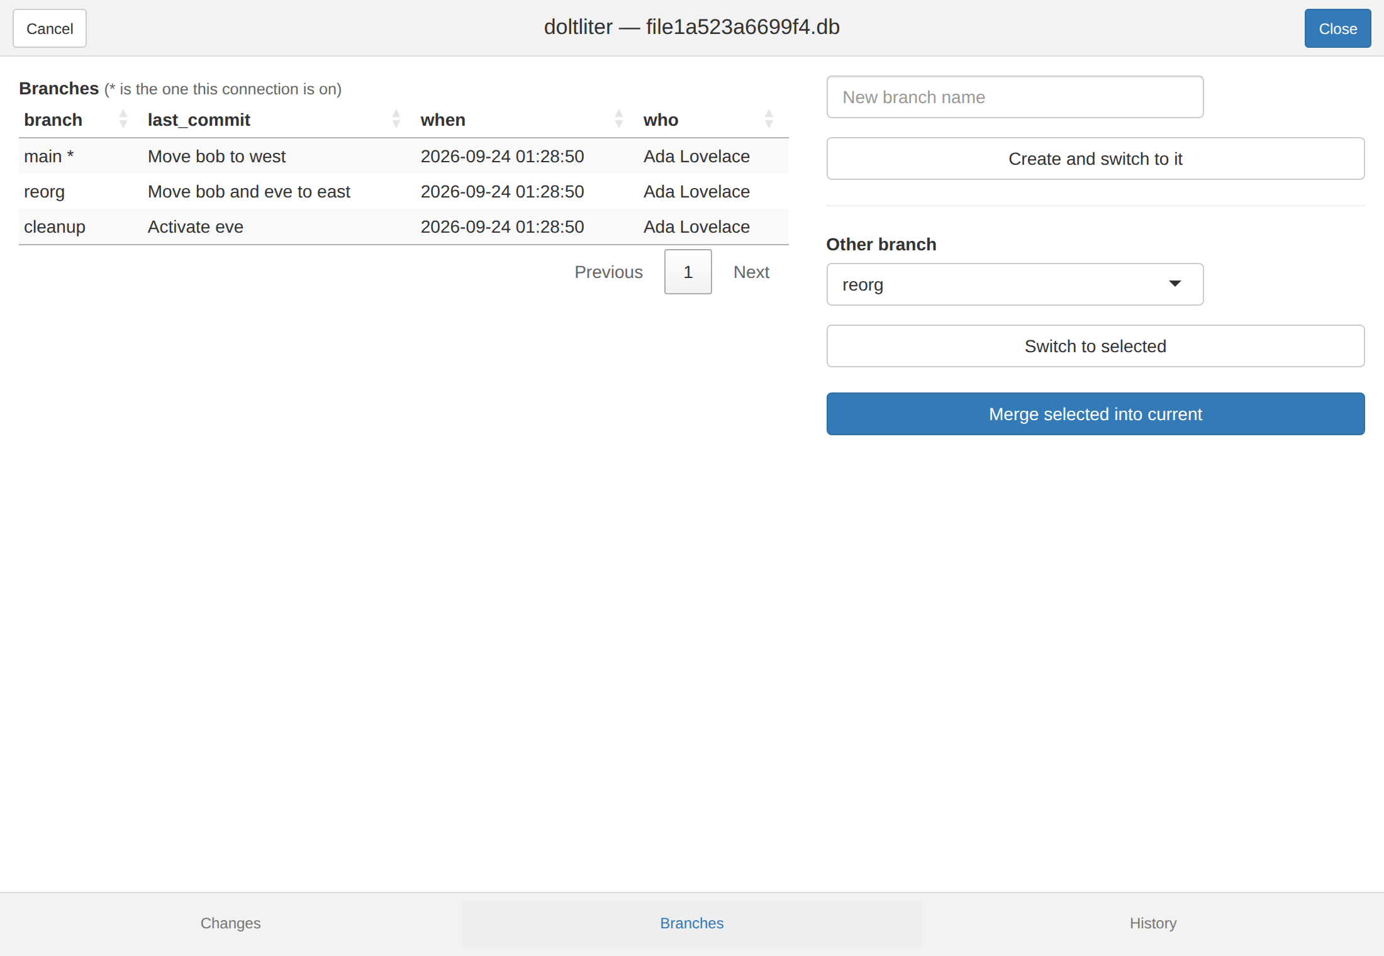The height and width of the screenshot is (956, 1384).
Task: Click the timestamp in the cleanup row
Action: point(503,226)
